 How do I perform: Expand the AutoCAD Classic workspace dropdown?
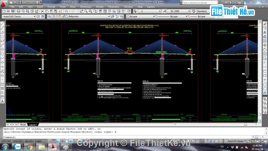click(19, 16)
